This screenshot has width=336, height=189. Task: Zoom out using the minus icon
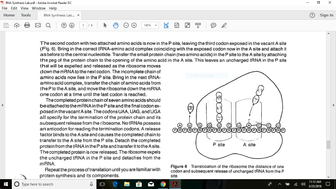pyautogui.click(x=126, y=25)
